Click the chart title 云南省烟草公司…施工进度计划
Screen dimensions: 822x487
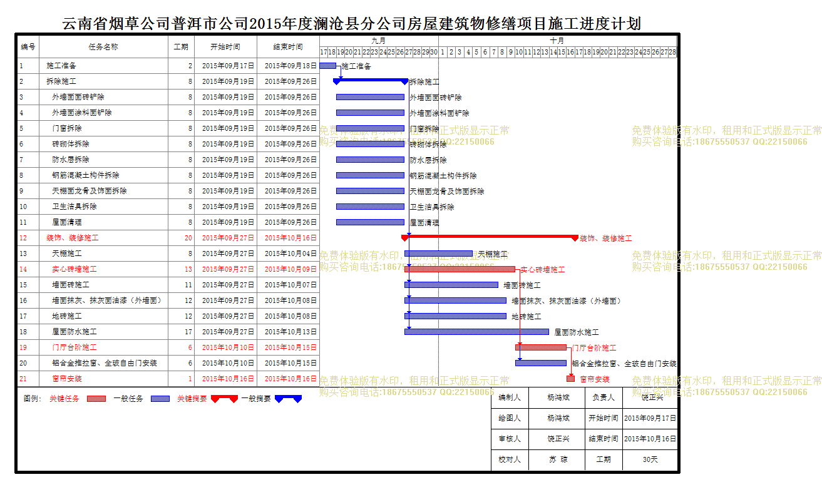coord(352,24)
